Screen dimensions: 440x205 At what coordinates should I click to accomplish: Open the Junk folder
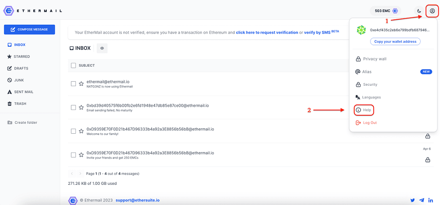(x=15, y=80)
